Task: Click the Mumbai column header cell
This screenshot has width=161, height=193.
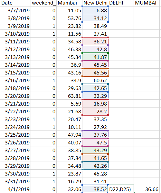Action: (69, 3)
